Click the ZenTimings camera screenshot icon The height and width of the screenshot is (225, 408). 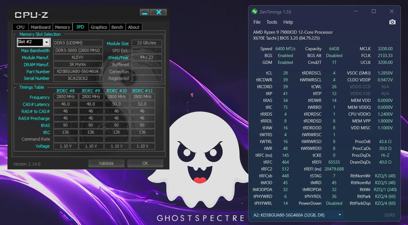click(x=392, y=22)
